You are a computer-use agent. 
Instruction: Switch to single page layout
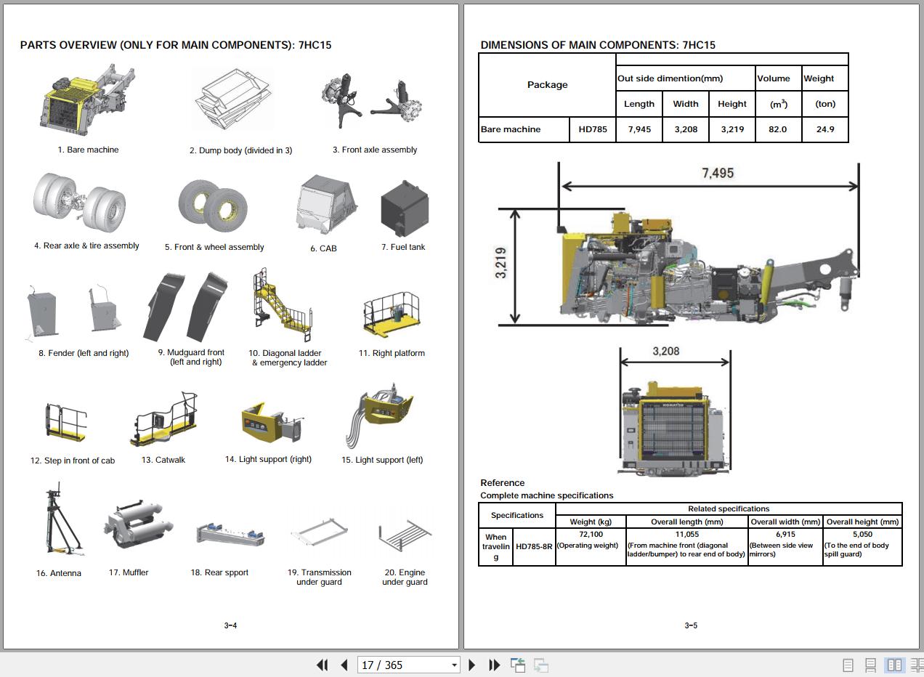coord(848,665)
